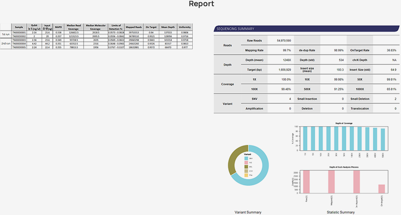The height and width of the screenshot is (215, 401).
Task: Click the Sample column header in the table
Action: [x=19, y=27]
